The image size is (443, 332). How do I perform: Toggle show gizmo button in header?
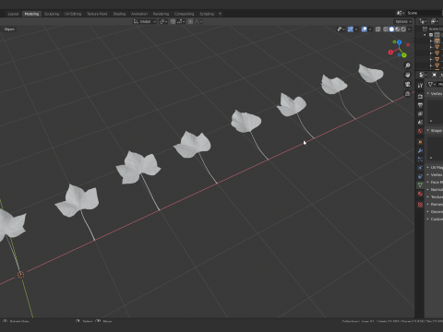click(350, 30)
